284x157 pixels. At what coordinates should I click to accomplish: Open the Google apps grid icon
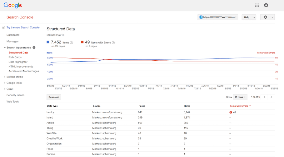257,5
